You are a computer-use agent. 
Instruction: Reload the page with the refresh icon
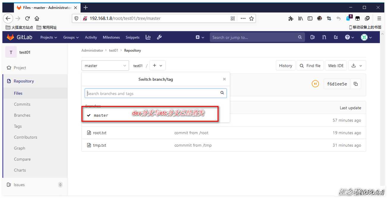[x=27, y=18]
